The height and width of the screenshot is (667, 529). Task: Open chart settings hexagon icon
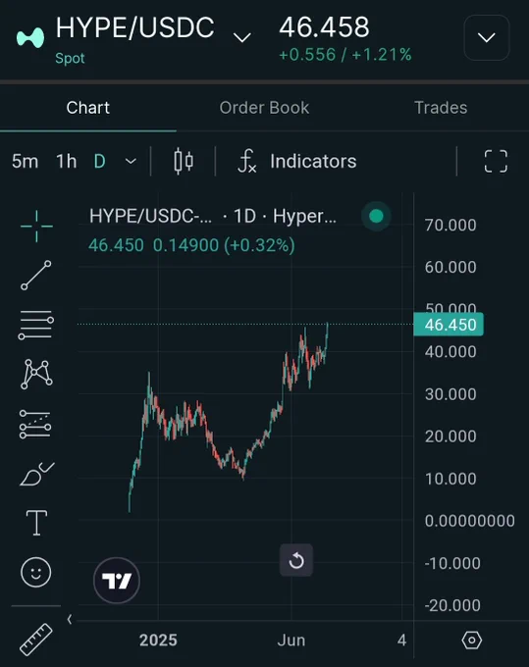(471, 640)
